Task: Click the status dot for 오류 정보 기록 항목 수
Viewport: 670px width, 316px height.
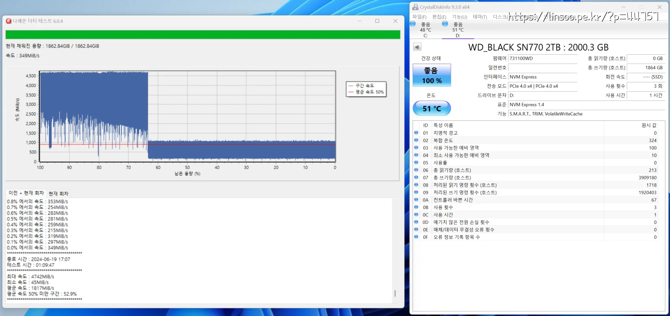Action: (x=416, y=237)
